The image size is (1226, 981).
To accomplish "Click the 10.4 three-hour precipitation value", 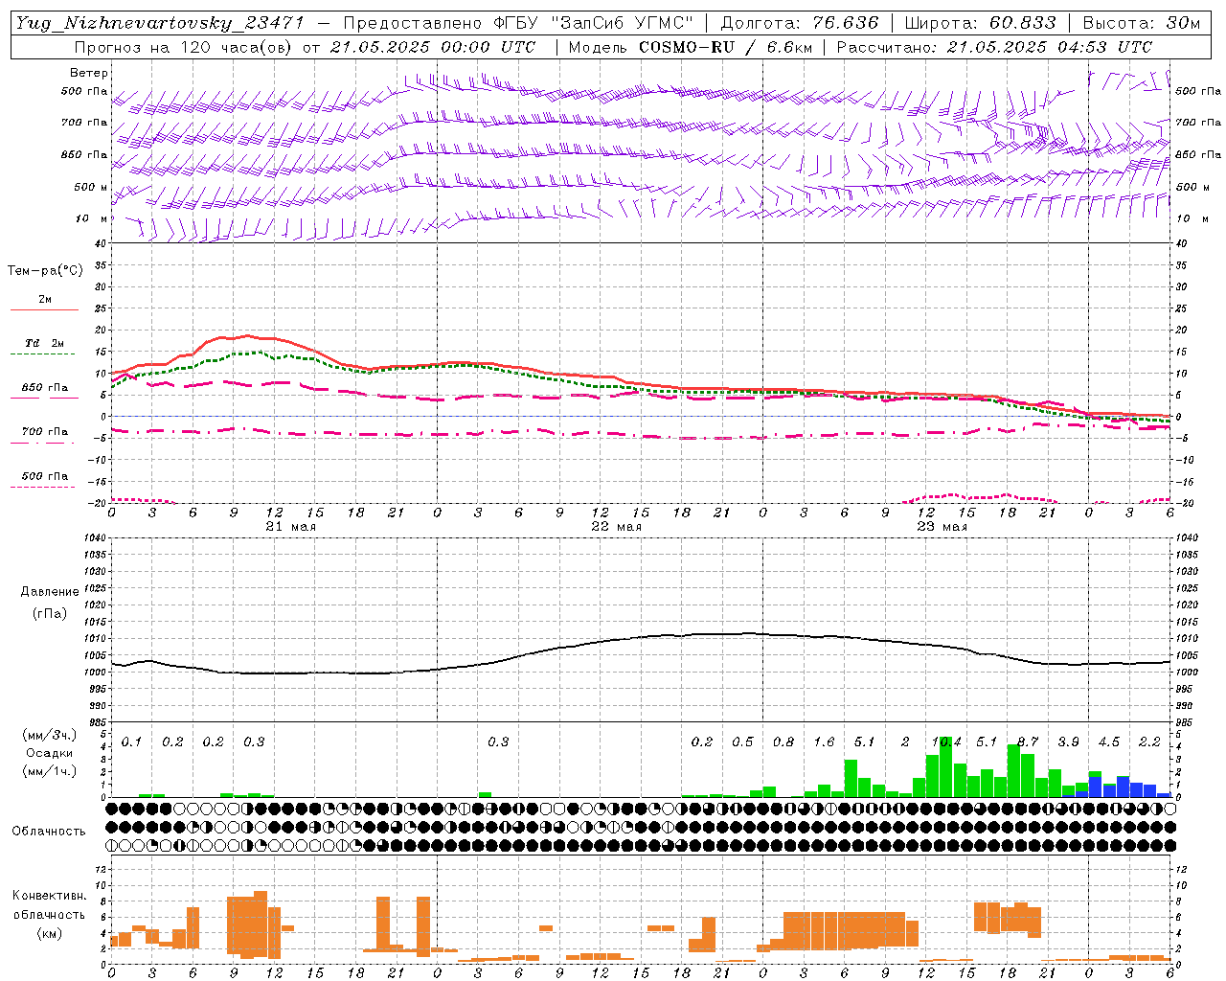I will click(946, 741).
